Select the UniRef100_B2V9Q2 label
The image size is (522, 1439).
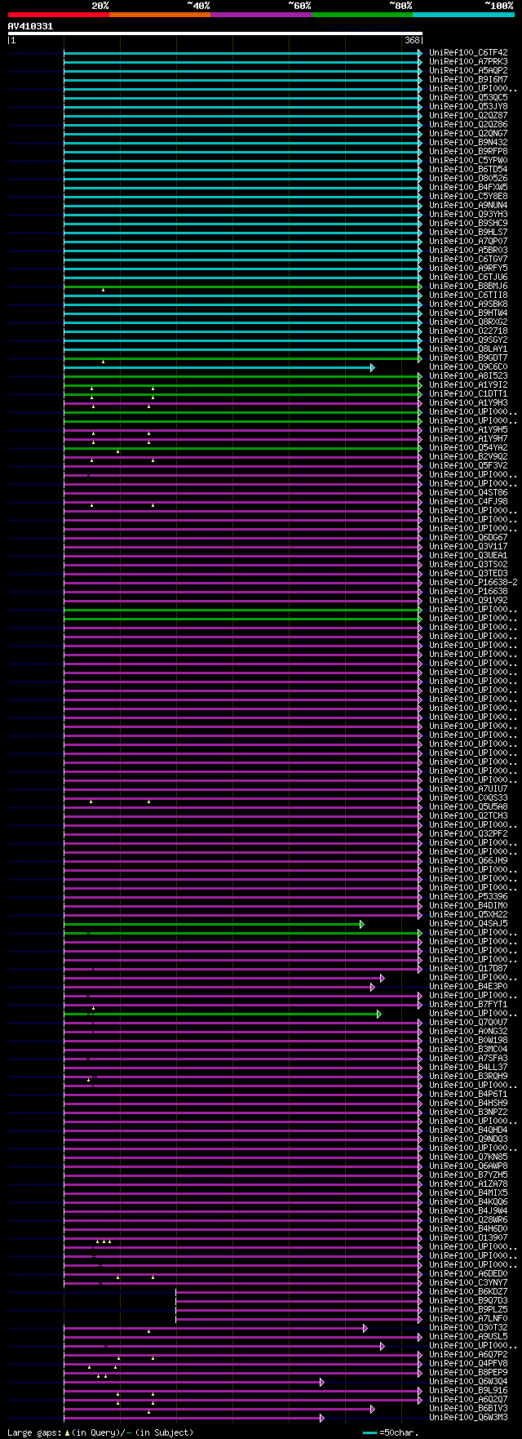coord(468,457)
